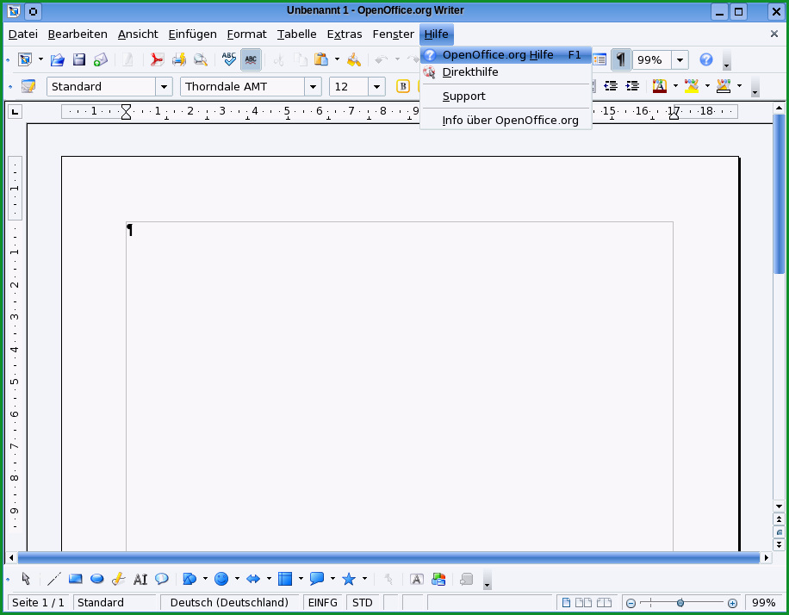
Task: Select the Text tool in drawing bar
Action: [140, 580]
